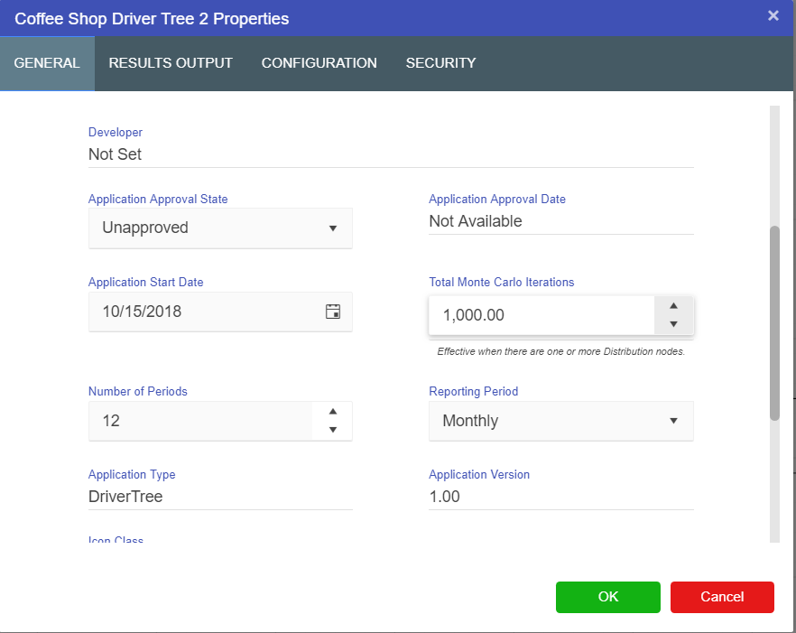This screenshot has height=633, width=796.
Task: Edit the Number of Periods field
Action: tap(199, 421)
